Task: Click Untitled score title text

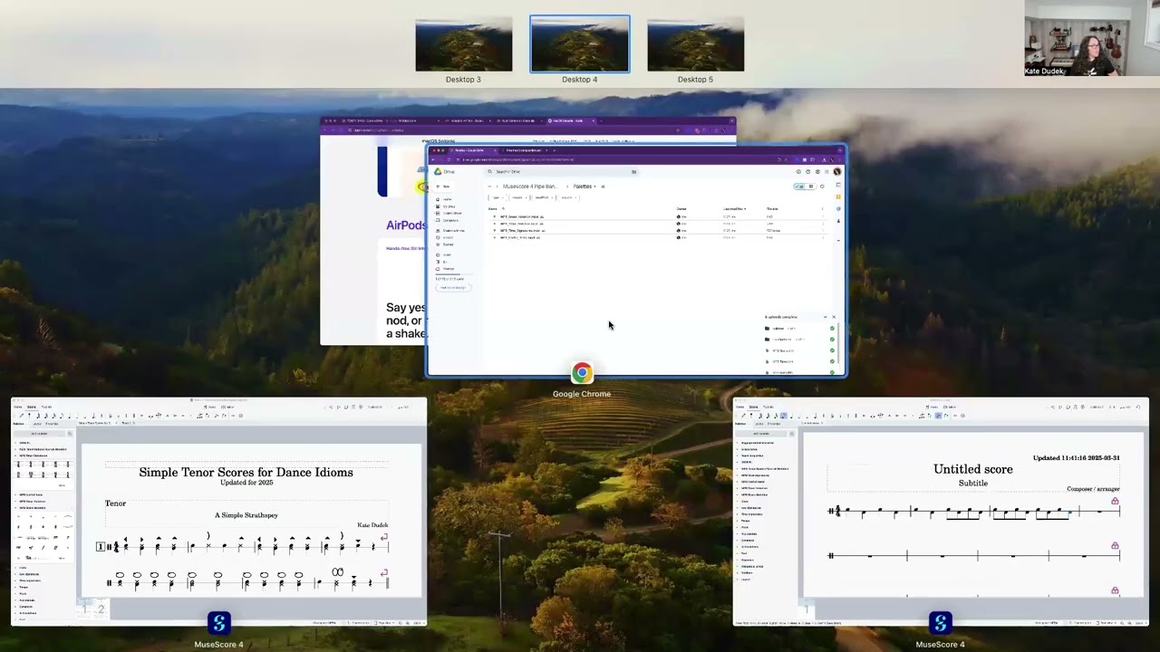Action: tap(973, 469)
